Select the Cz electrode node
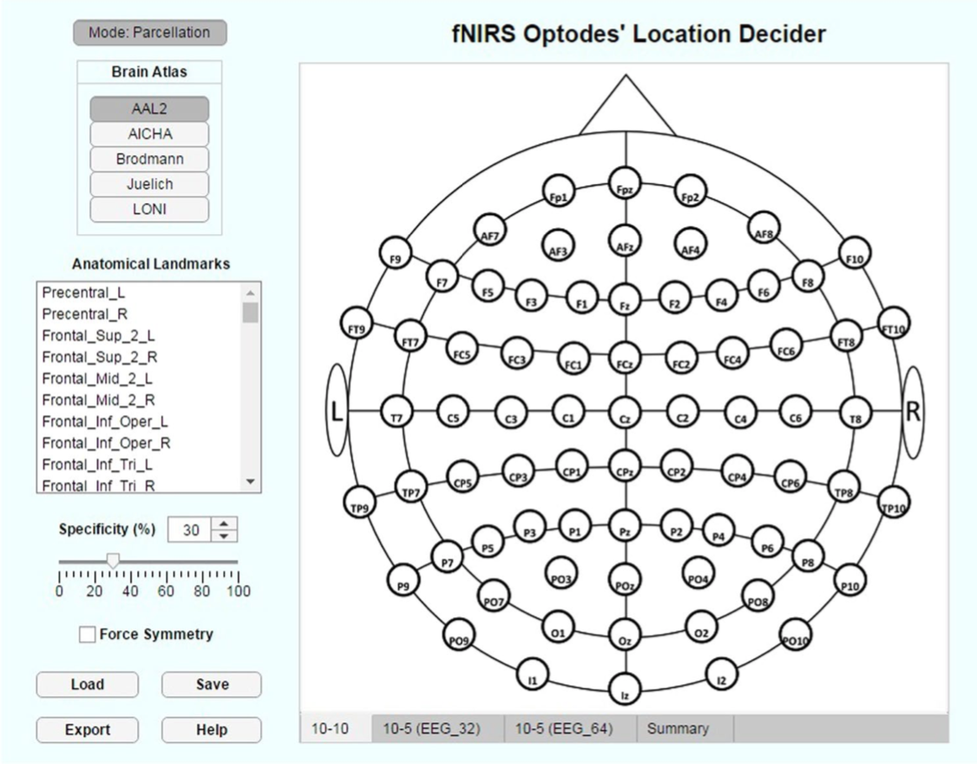The width and height of the screenshot is (977, 764). pos(624,418)
